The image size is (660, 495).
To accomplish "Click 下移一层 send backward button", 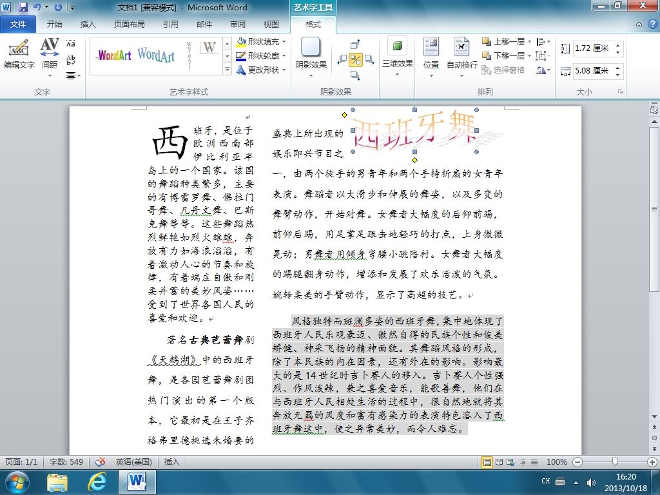I will click(x=503, y=55).
